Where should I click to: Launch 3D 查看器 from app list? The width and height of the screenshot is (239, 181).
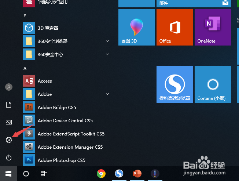[66, 28]
